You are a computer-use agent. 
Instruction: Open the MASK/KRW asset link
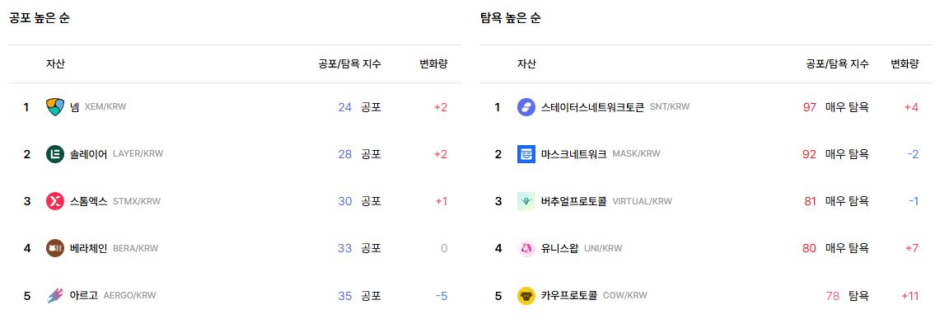(x=601, y=154)
